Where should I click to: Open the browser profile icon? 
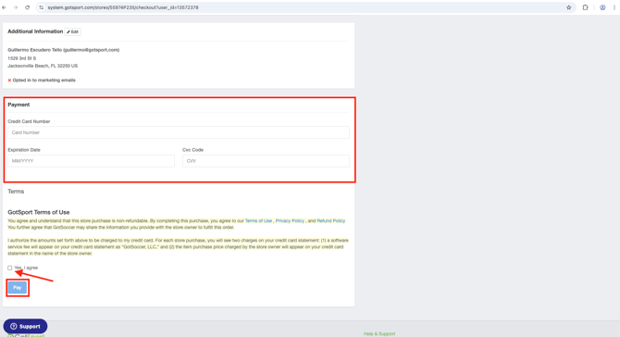point(602,7)
